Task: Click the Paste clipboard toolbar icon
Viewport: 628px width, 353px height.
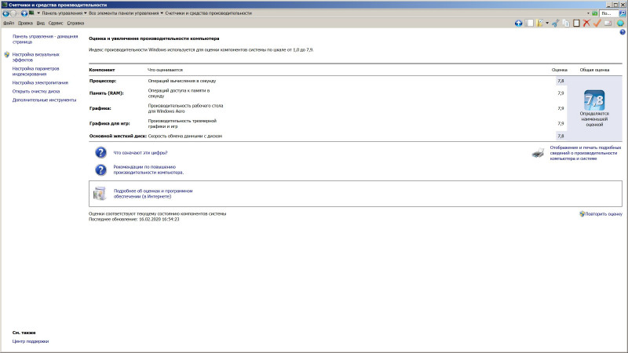Action: point(576,24)
